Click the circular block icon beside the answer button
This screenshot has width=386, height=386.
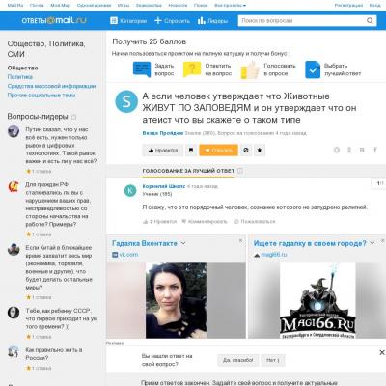[x=246, y=151]
